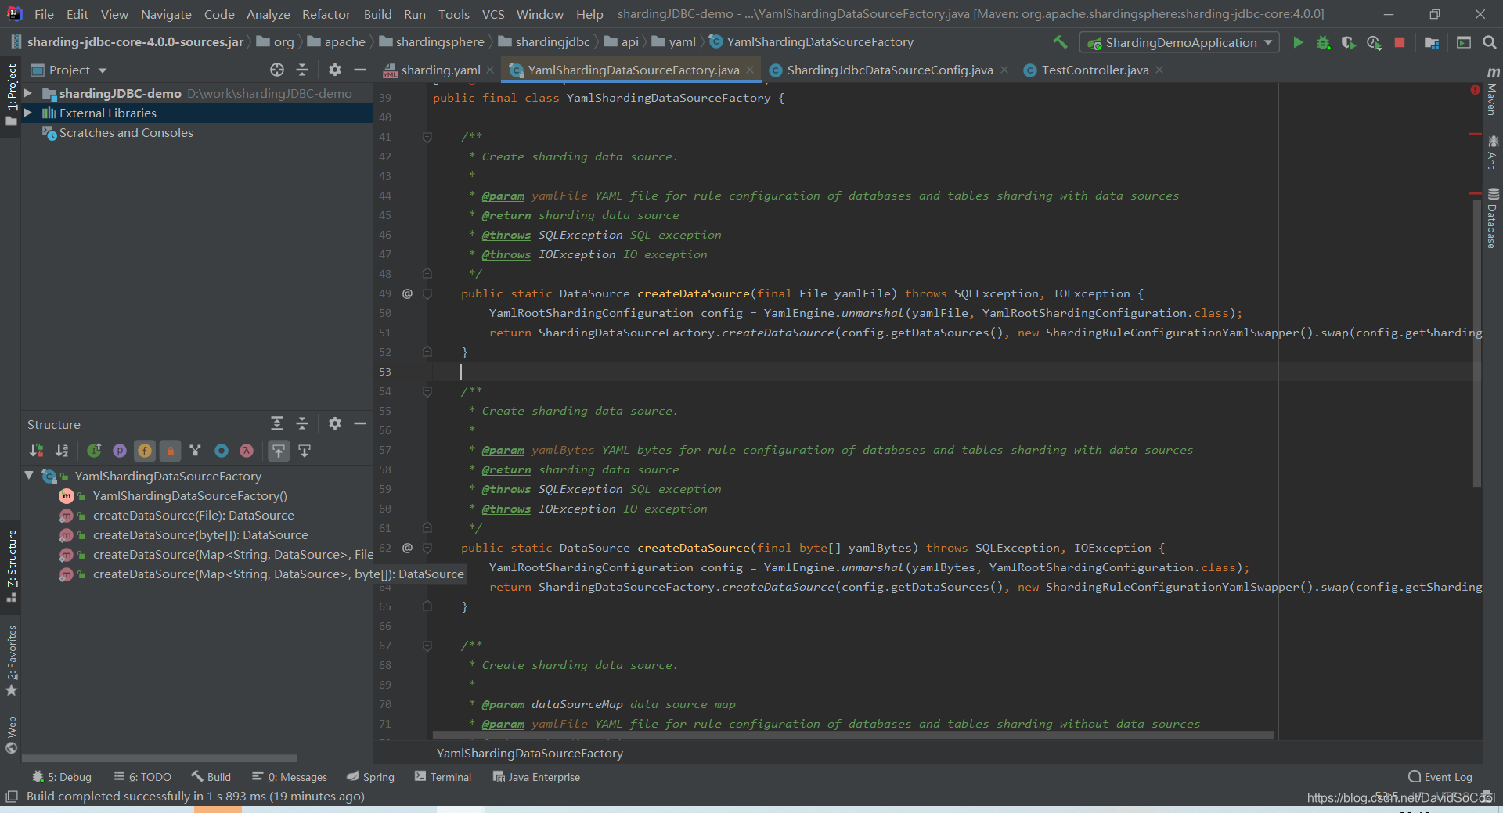This screenshot has width=1503, height=813.
Task: Switch to the sharding.yaml tab
Action: point(440,70)
